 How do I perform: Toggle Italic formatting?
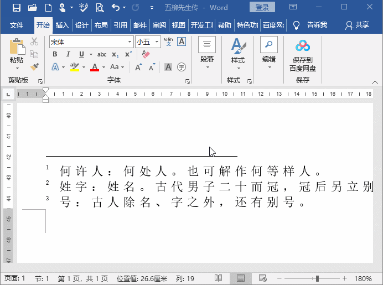pyautogui.click(x=68, y=54)
